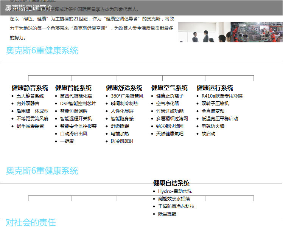The height and width of the screenshot is (231, 283).
Task: Click the 多层精细过滤网 list item
Action: point(172,119)
